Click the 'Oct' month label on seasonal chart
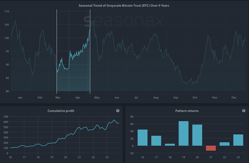The height and width of the screenshot is (163, 249). click(195, 97)
